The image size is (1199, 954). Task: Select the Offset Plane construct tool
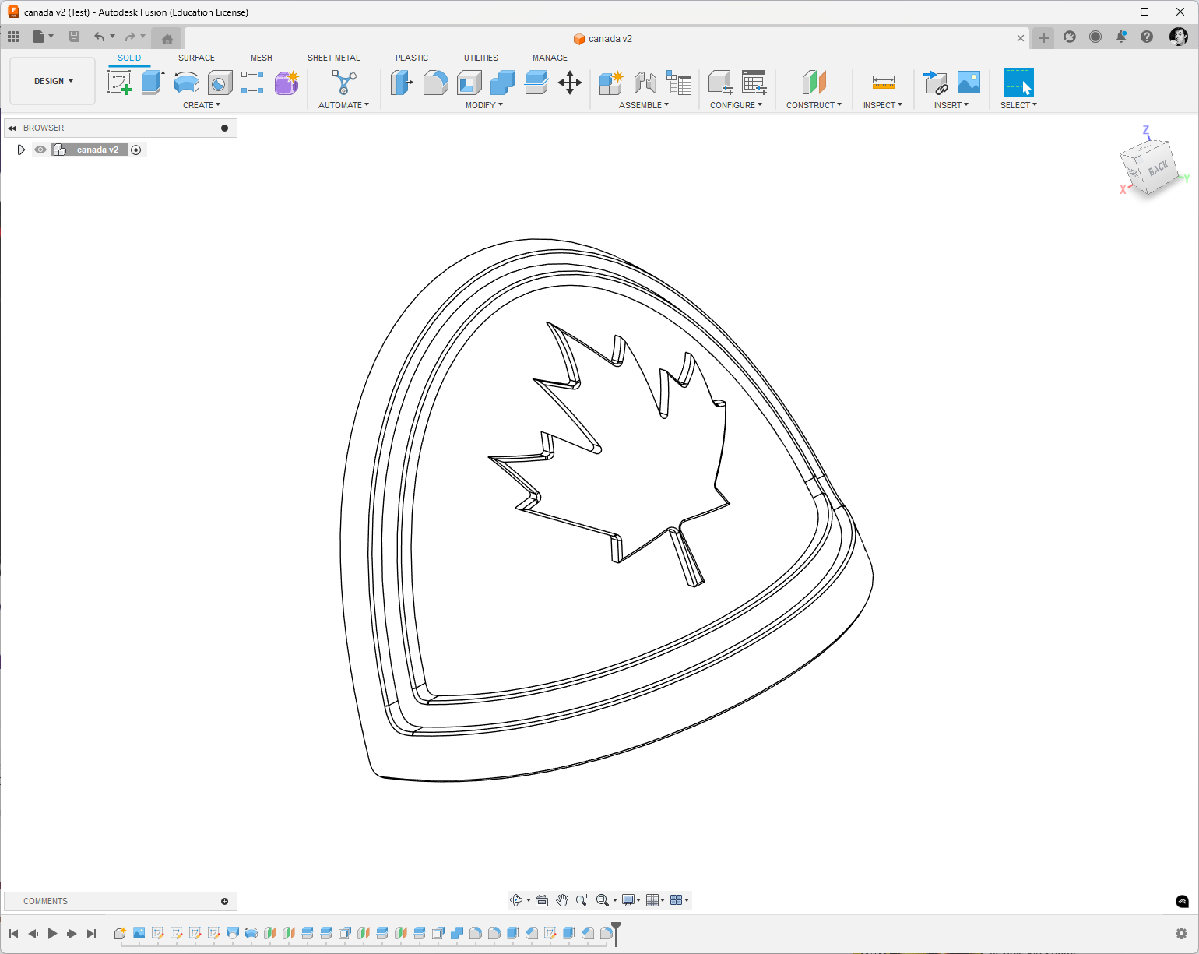[x=814, y=82]
